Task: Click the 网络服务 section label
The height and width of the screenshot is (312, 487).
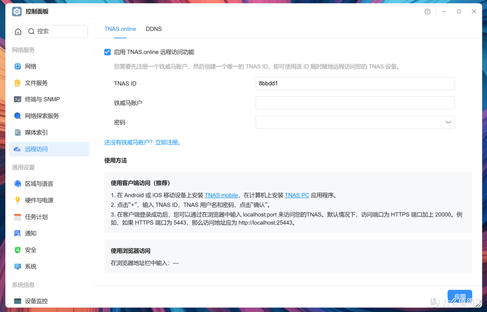Action: (x=23, y=50)
